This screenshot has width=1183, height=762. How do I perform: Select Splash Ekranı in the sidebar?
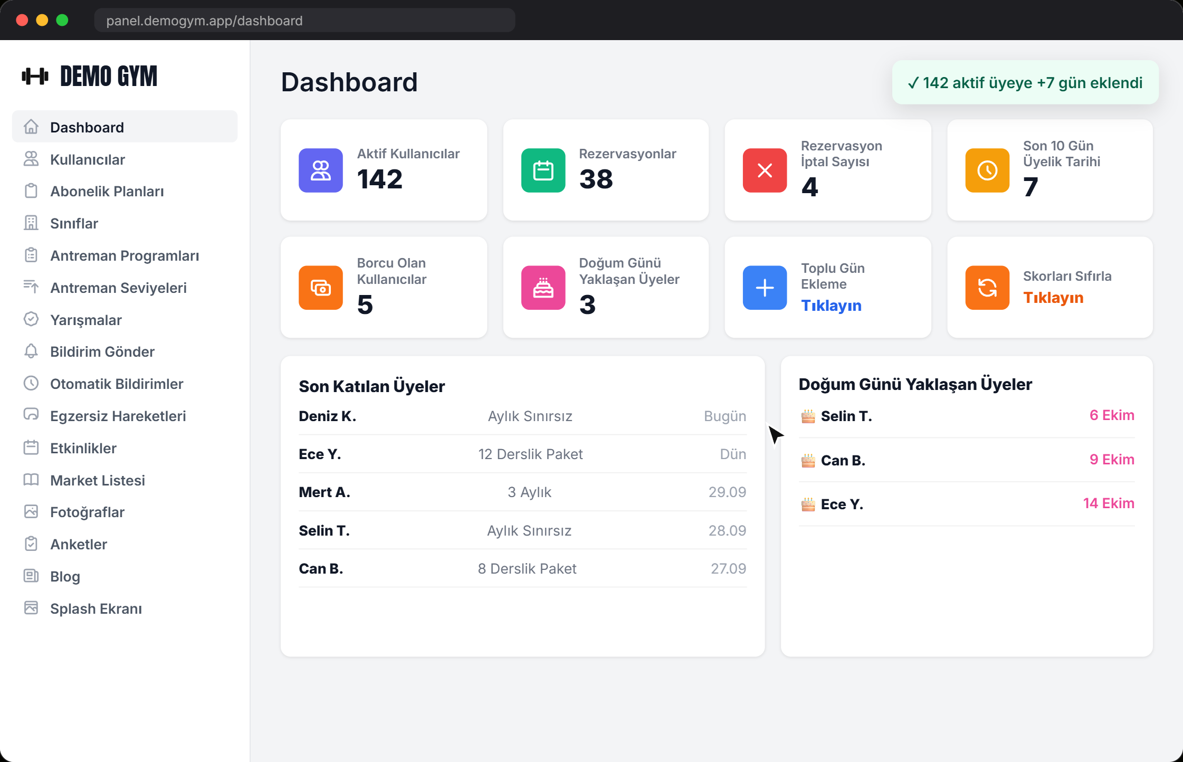125,608
